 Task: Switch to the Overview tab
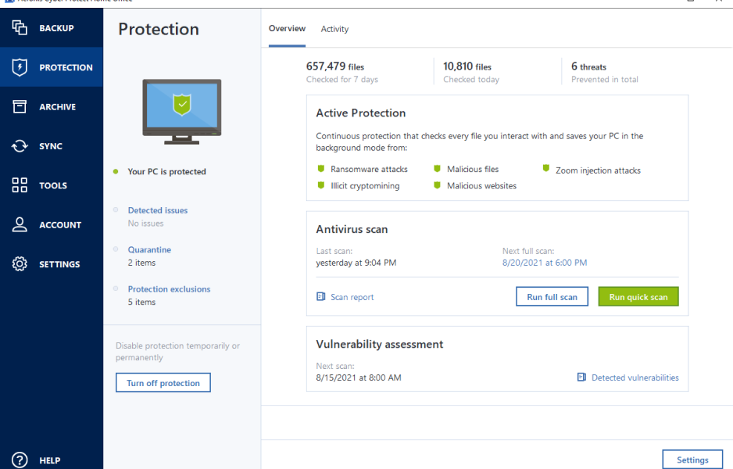[x=287, y=29]
